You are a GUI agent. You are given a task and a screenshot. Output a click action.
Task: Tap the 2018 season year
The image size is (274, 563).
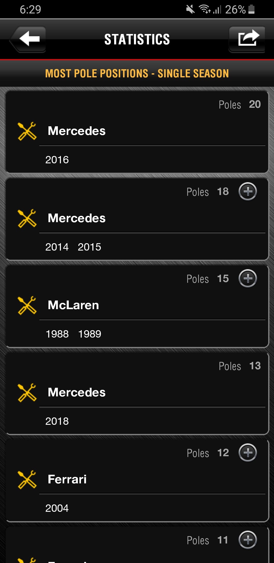pos(57,421)
